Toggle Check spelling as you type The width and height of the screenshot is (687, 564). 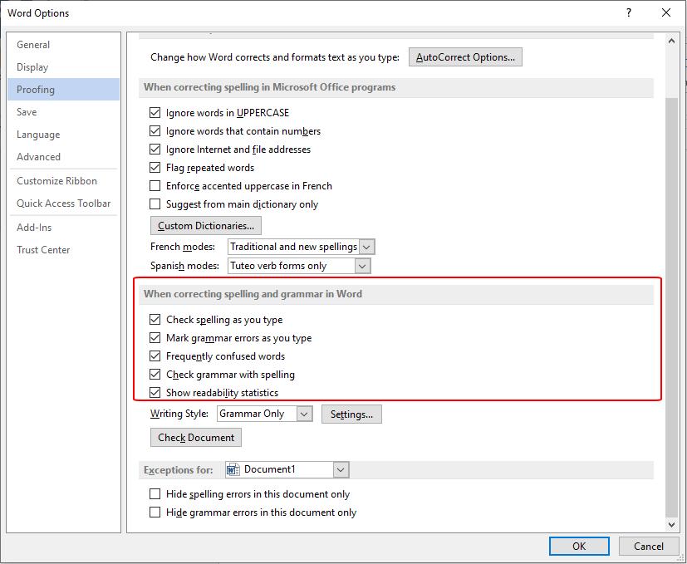[x=155, y=320]
